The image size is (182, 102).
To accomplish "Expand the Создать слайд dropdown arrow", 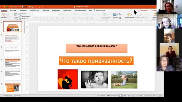I will 18,15.
